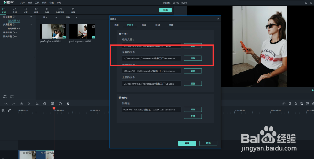Image resolution: width=314 pixels, height=159 pixels.
Task: Open the 素材 media panel
Action: coord(3,10)
